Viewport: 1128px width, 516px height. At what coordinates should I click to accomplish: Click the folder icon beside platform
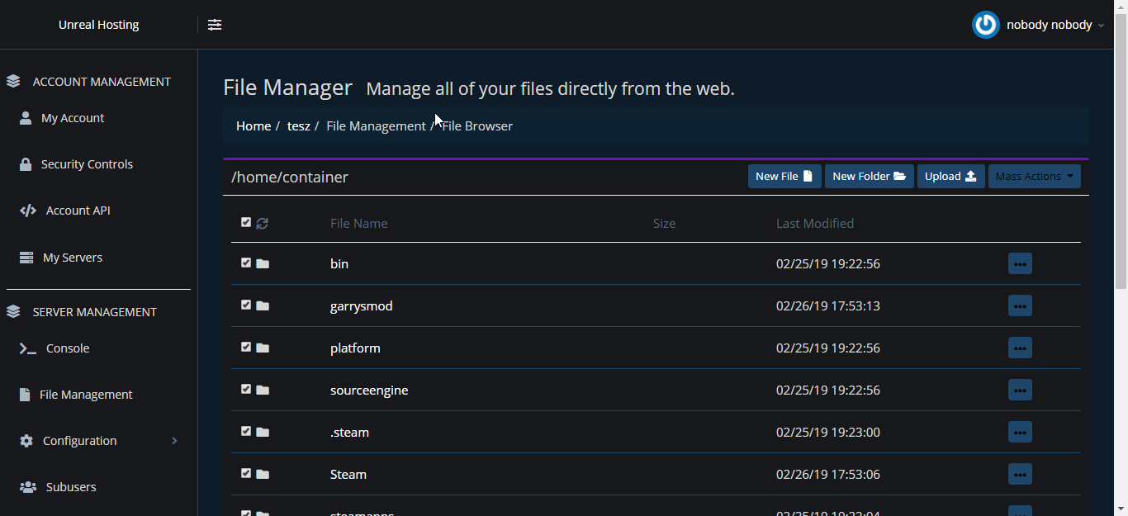263,348
